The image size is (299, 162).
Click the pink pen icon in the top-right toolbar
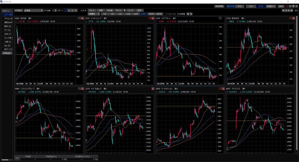287,6
